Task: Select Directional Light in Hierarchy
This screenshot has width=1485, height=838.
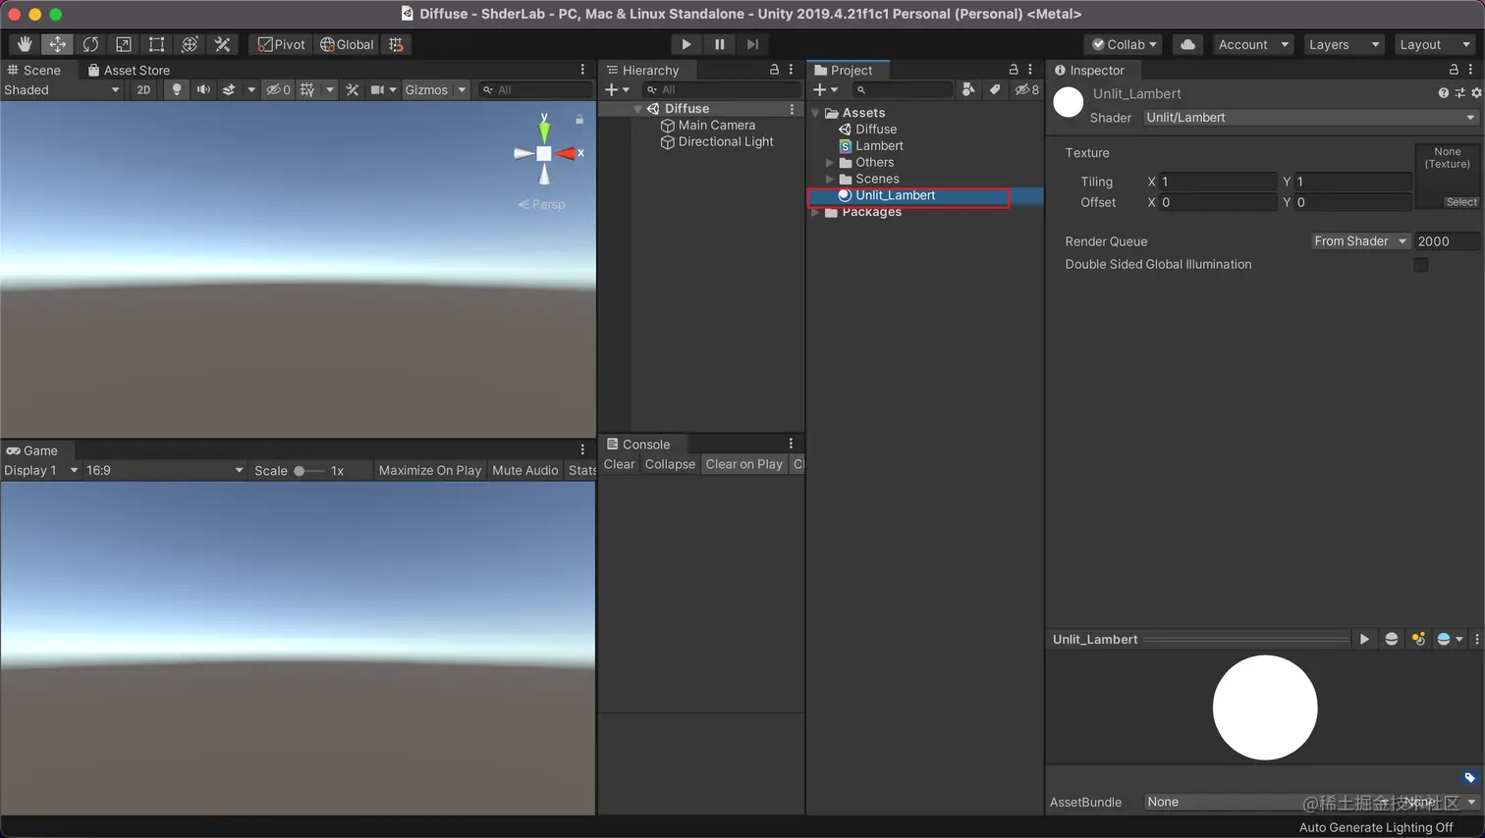Action: point(726,142)
